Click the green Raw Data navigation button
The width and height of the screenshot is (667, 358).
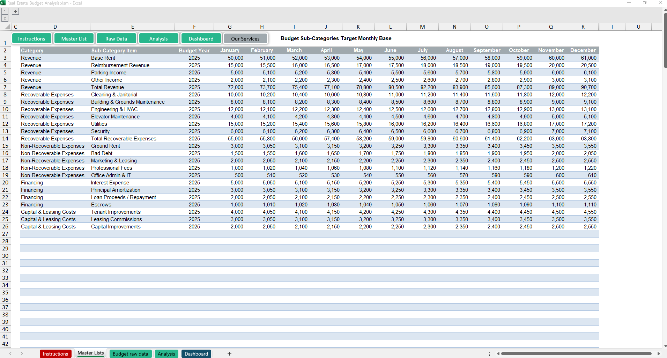(116, 39)
